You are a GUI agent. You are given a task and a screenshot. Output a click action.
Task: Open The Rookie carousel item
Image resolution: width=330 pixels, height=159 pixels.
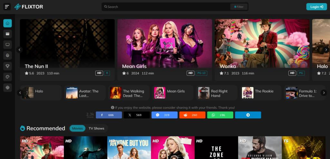coord(261,93)
